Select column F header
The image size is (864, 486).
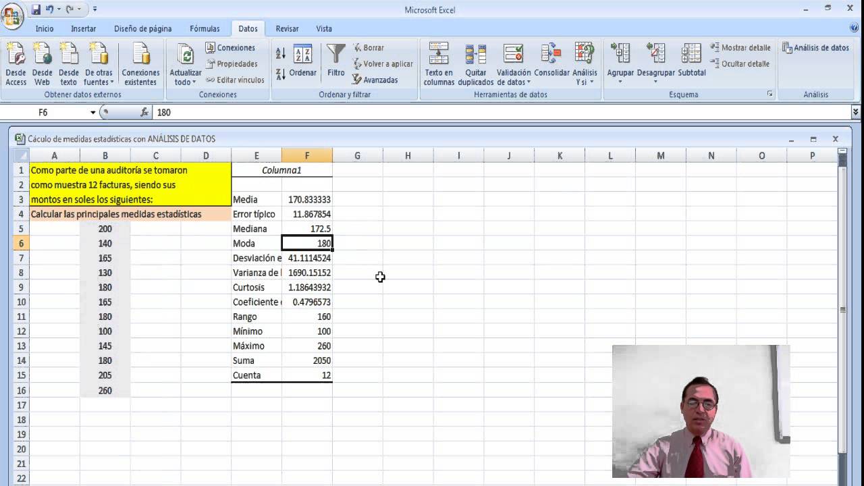307,155
